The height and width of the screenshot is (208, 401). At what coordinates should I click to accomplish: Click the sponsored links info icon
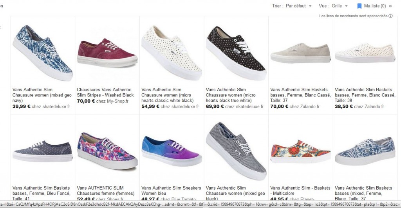click(x=390, y=16)
